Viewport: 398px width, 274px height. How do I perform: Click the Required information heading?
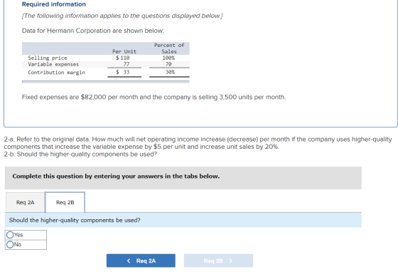(54, 4)
